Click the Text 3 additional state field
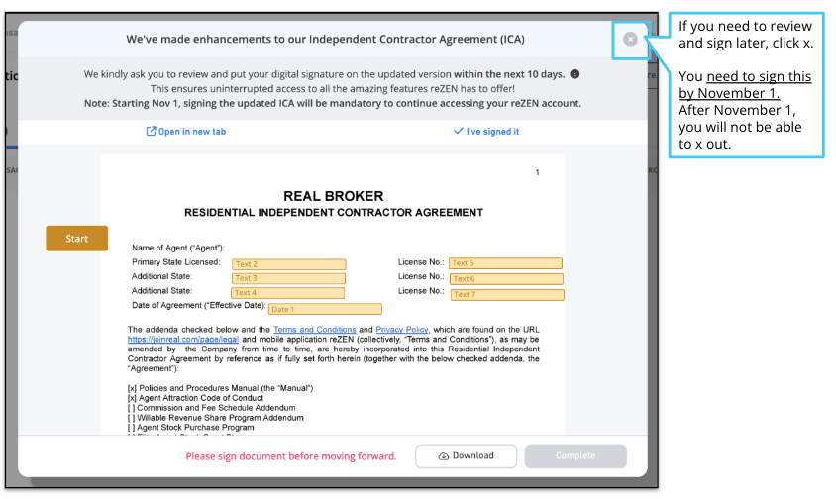The image size is (836, 499). 288,278
